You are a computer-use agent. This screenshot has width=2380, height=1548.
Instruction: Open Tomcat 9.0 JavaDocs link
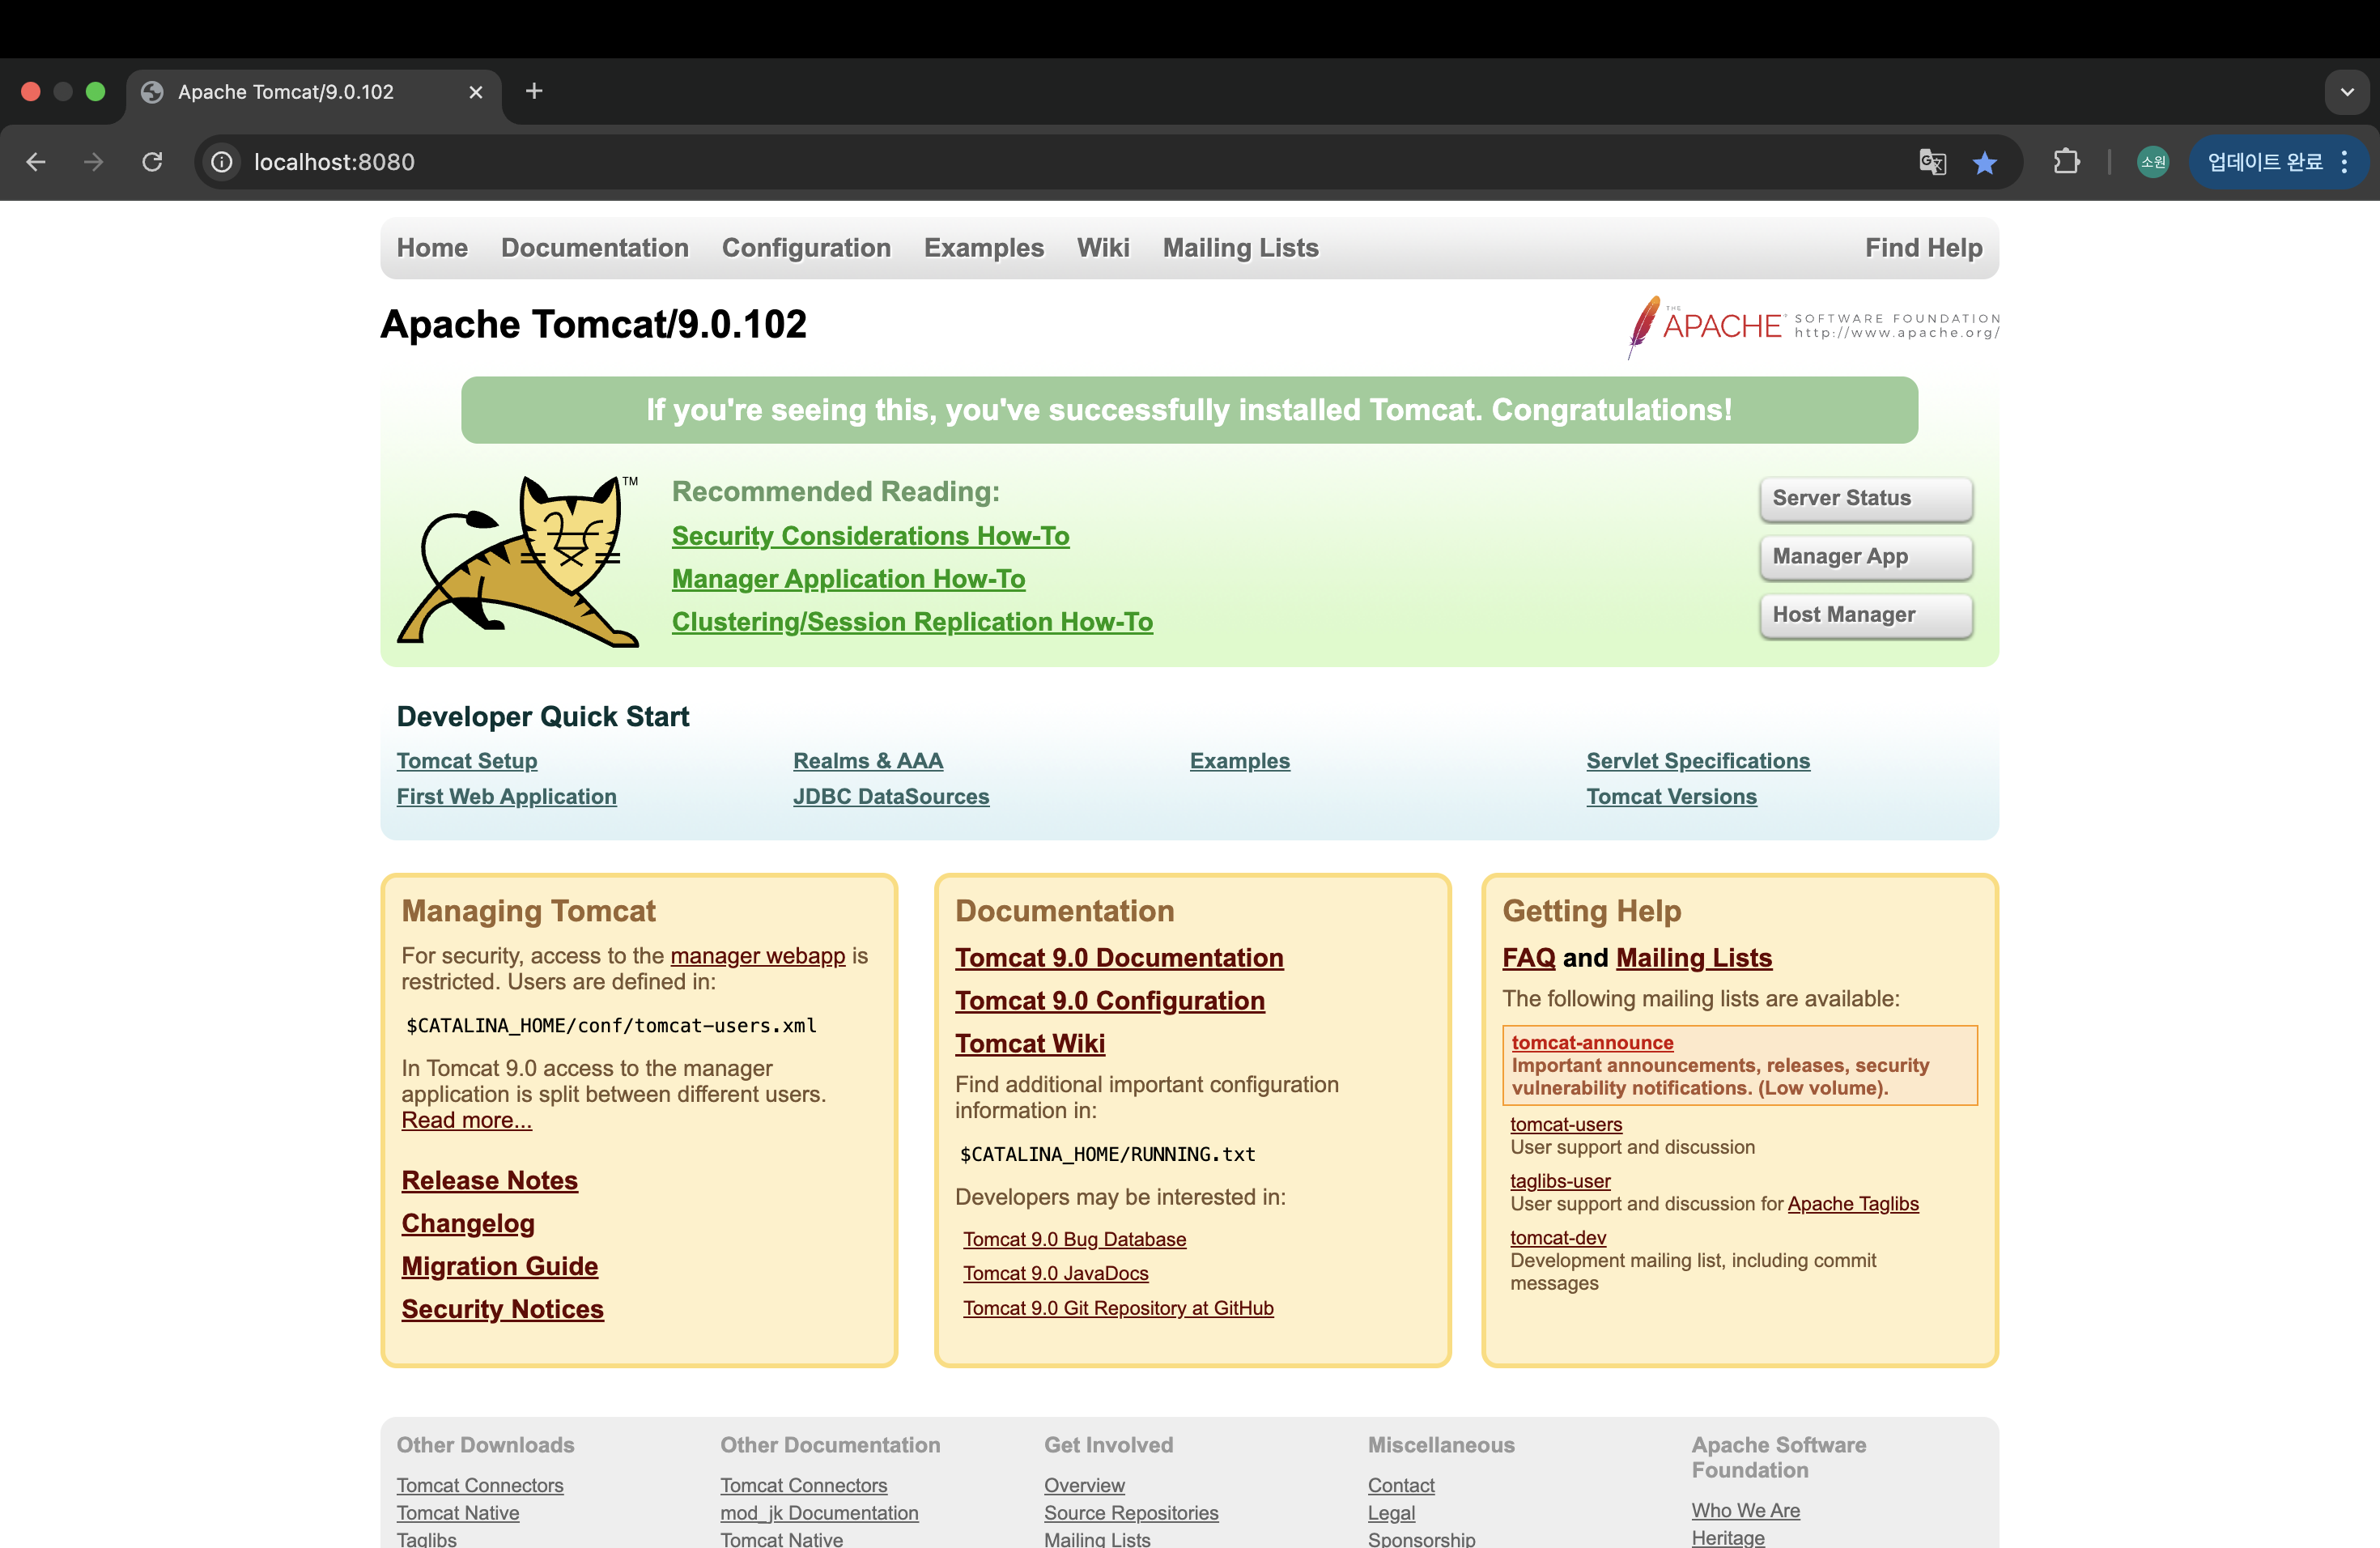point(1056,1273)
